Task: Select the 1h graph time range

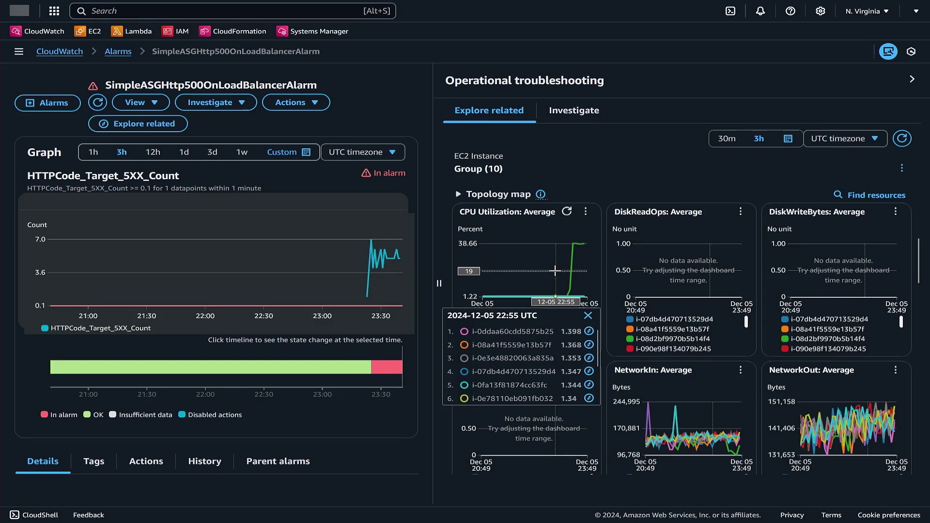Action: 93,152
